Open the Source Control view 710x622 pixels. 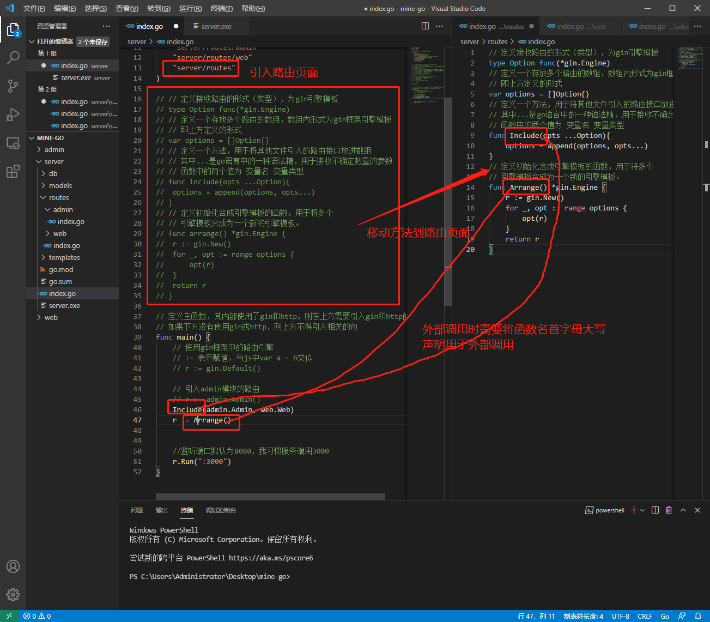(13, 86)
